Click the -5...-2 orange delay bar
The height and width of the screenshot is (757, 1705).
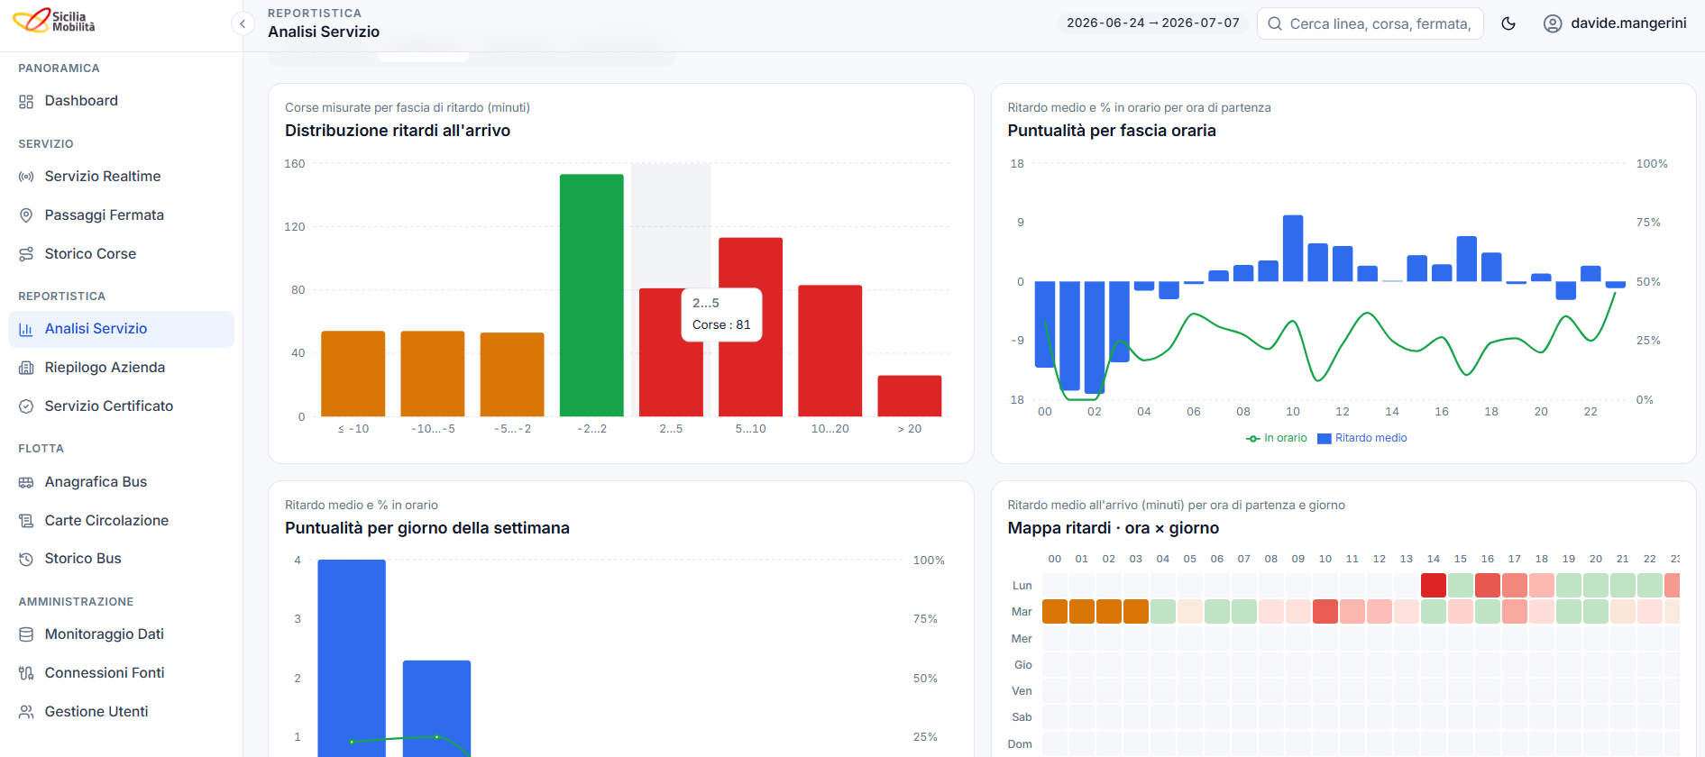[512, 375]
